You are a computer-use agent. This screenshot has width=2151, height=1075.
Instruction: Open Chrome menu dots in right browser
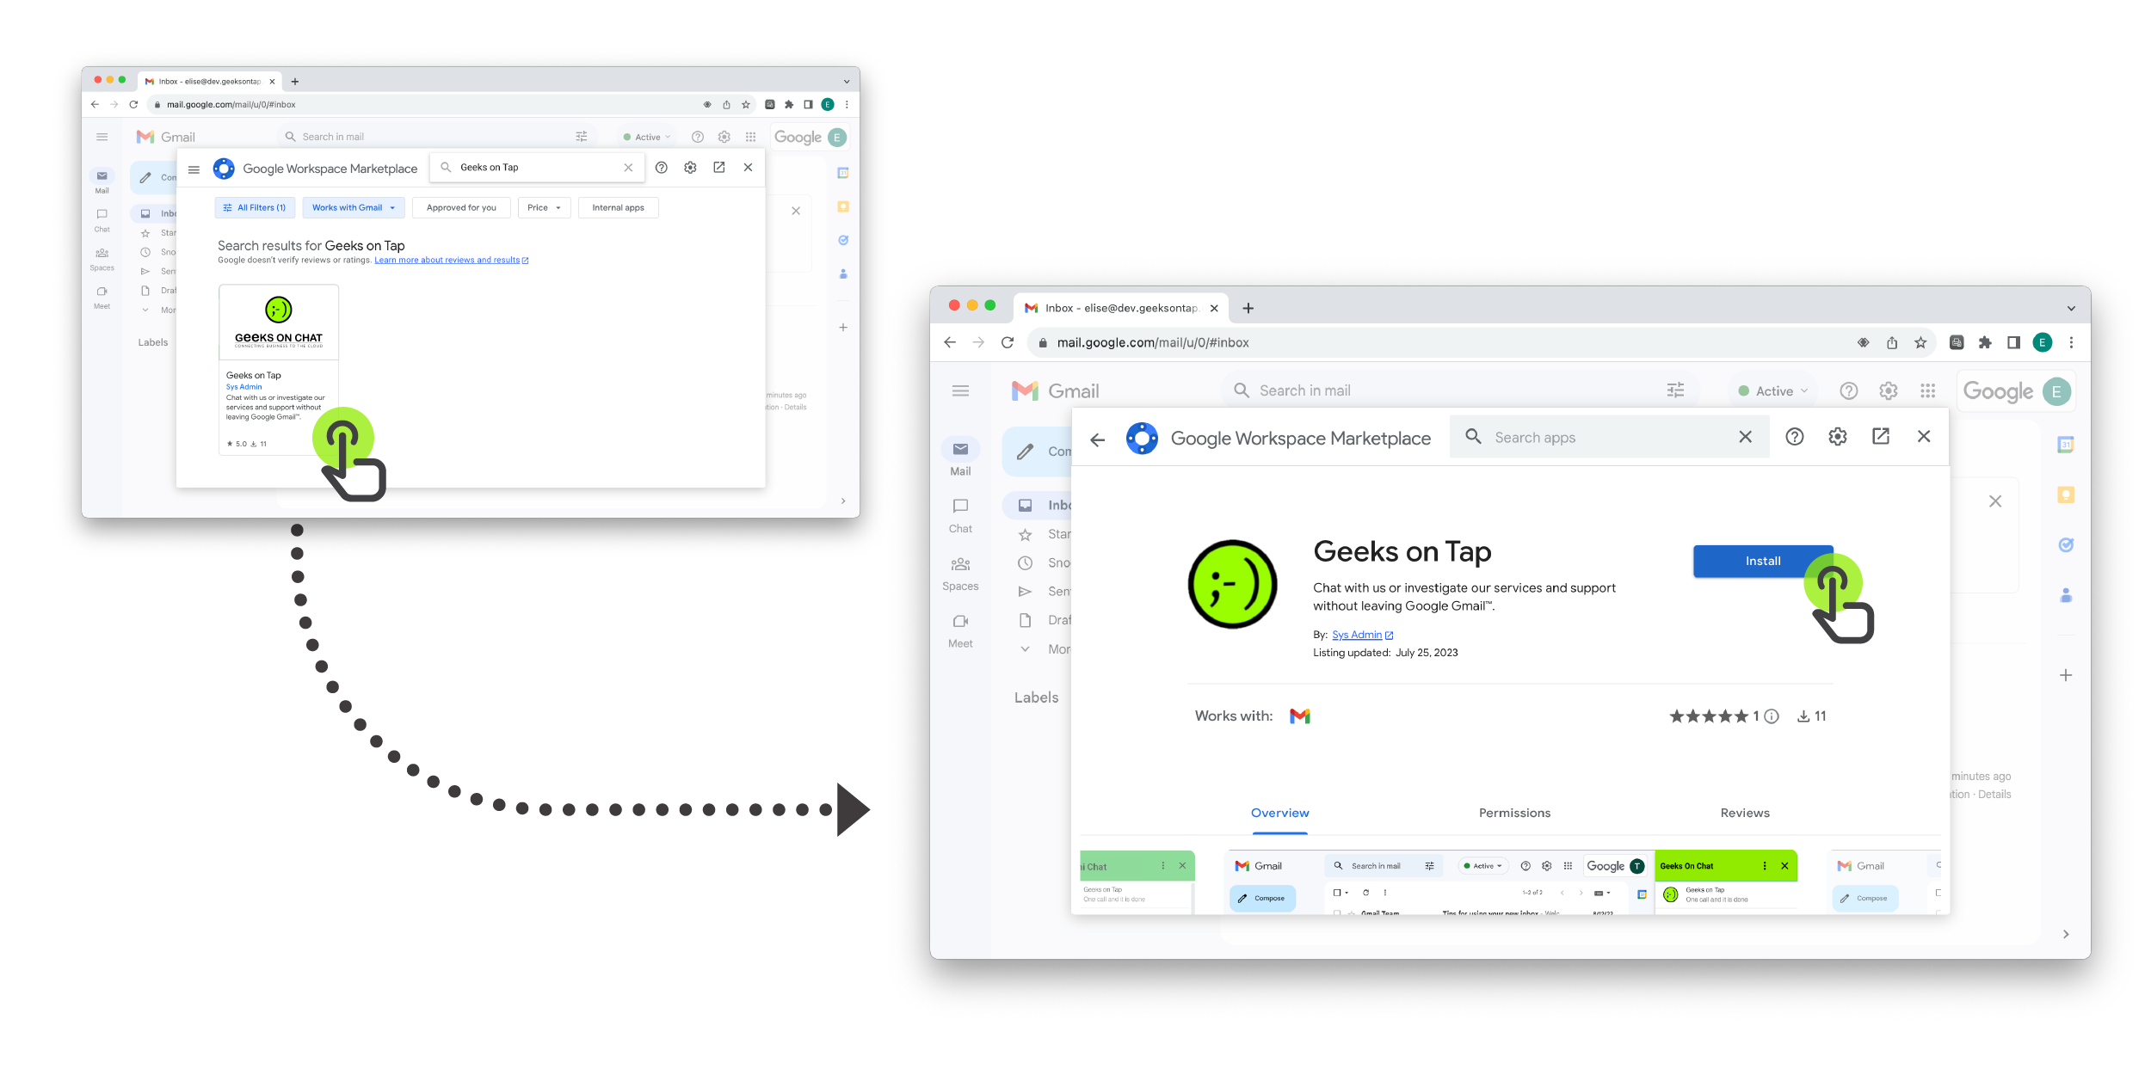[2071, 342]
